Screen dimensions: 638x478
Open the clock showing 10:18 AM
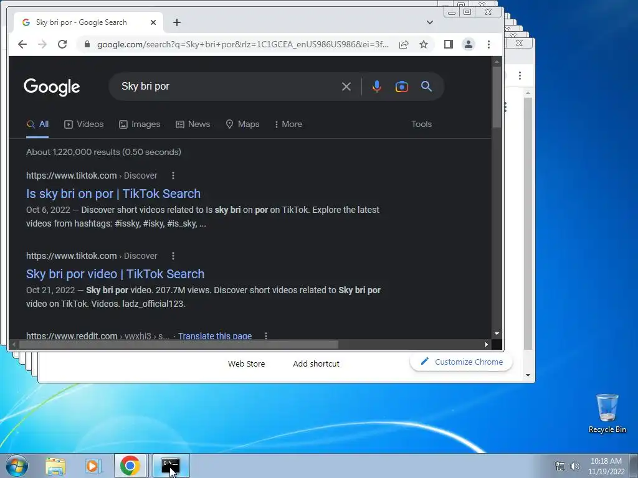pos(606,466)
